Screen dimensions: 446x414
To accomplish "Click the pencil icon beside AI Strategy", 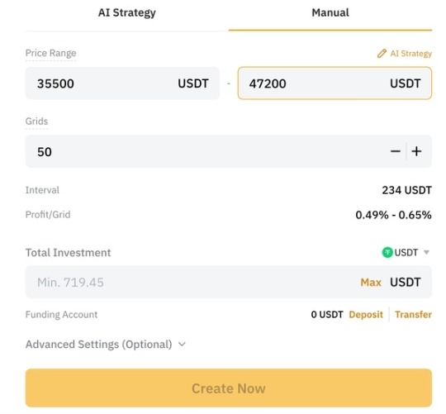I will coord(382,53).
